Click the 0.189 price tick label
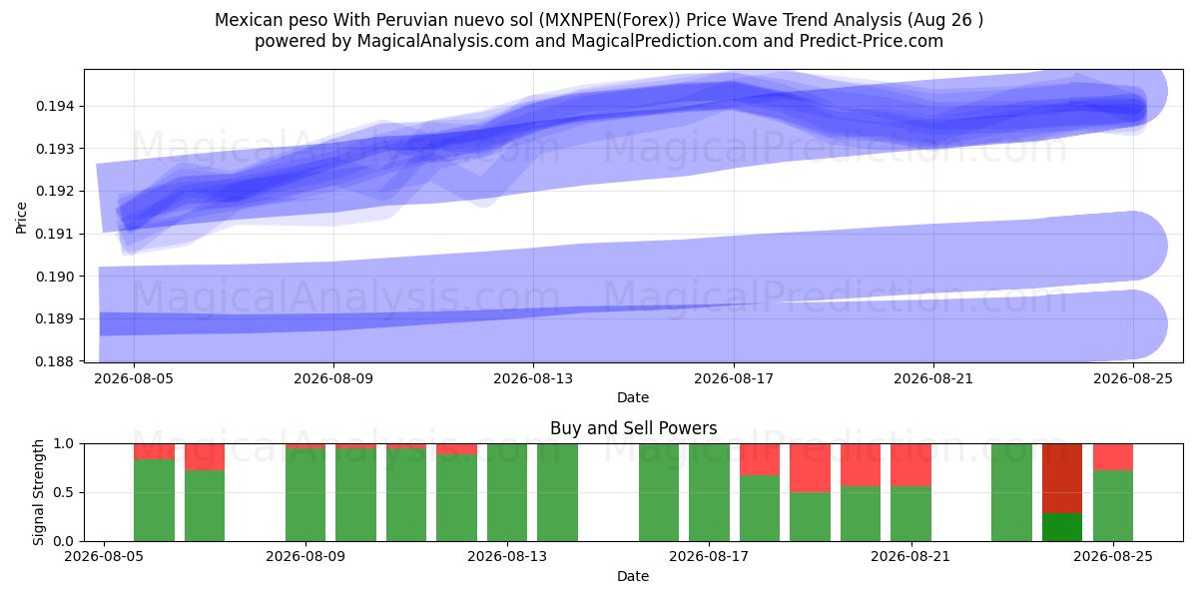 pos(57,318)
